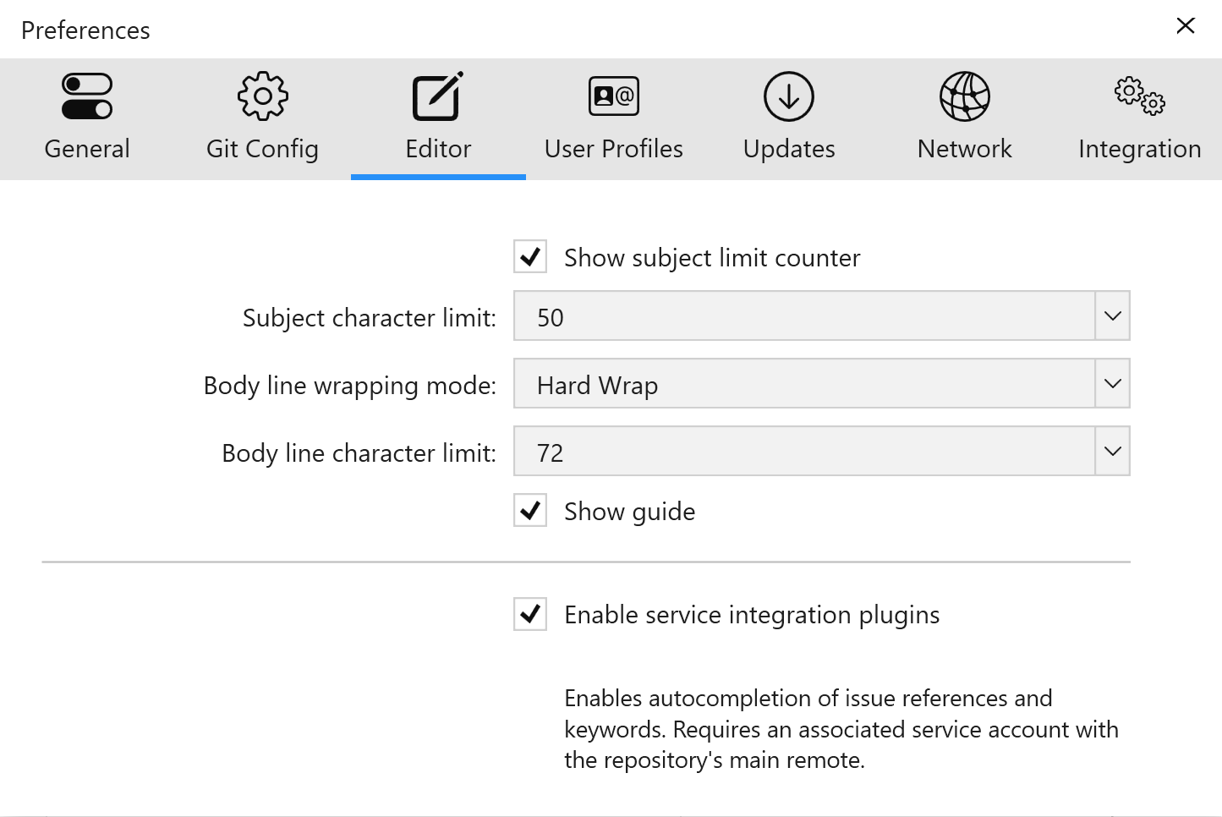Open the Body line character limit dropdown
1222x817 pixels.
[1111, 451]
